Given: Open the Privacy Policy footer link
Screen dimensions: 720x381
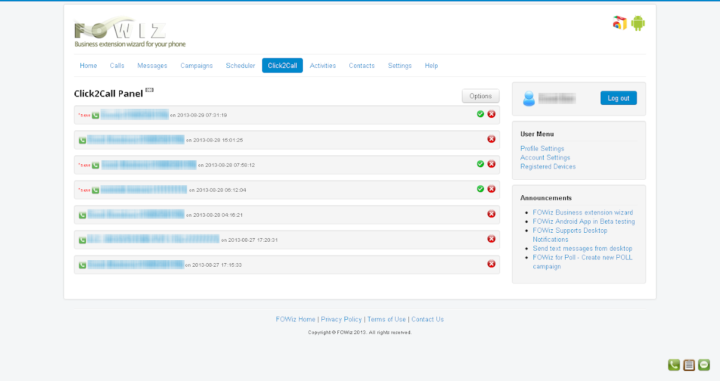Looking at the screenshot, I should pyautogui.click(x=342, y=320).
